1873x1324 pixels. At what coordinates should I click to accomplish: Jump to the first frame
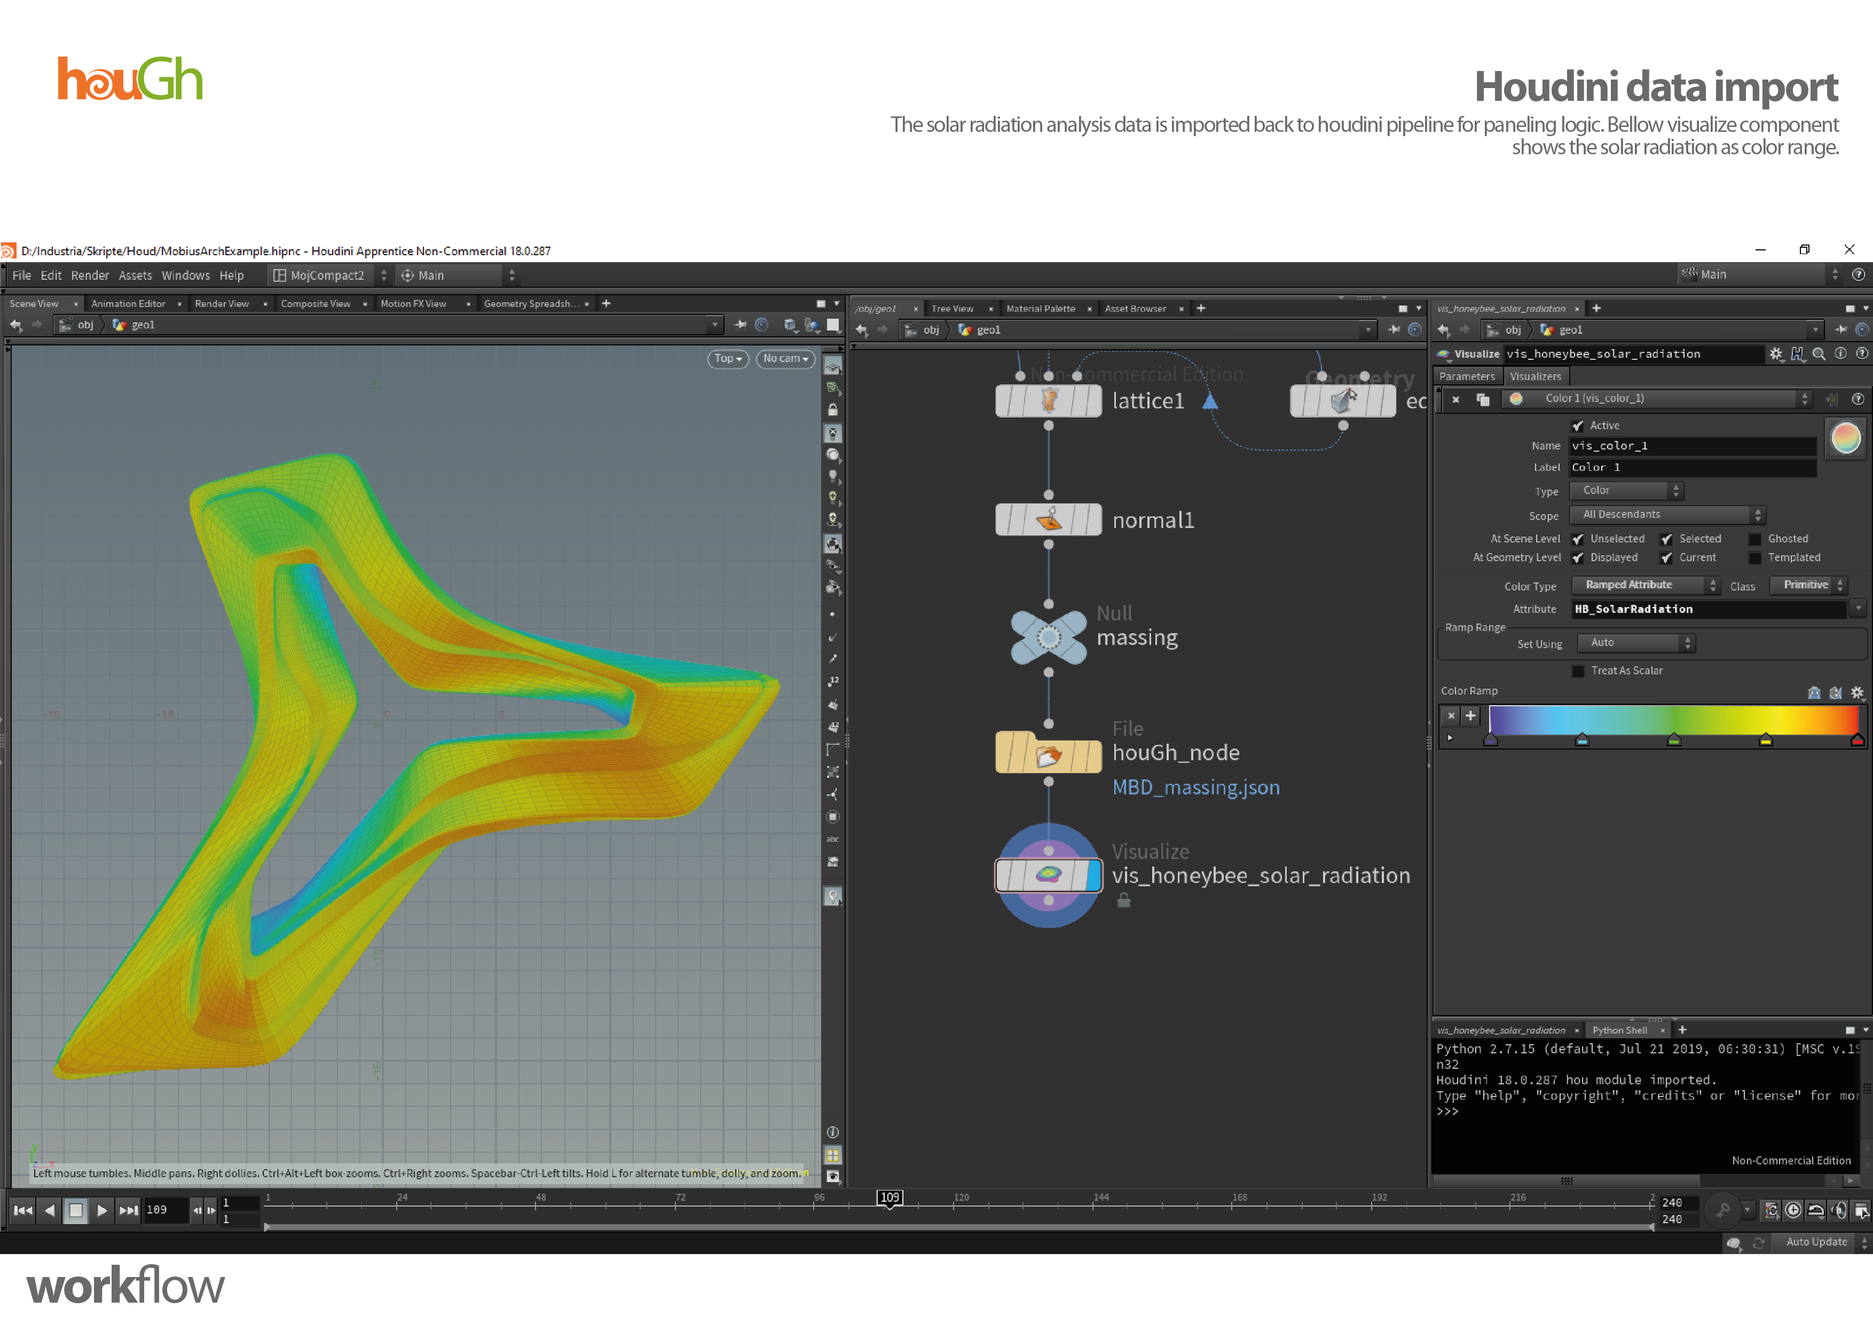tap(23, 1210)
